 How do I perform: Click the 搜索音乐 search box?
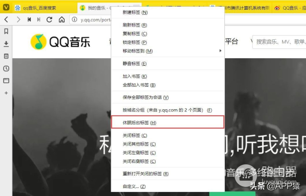(x=279, y=42)
